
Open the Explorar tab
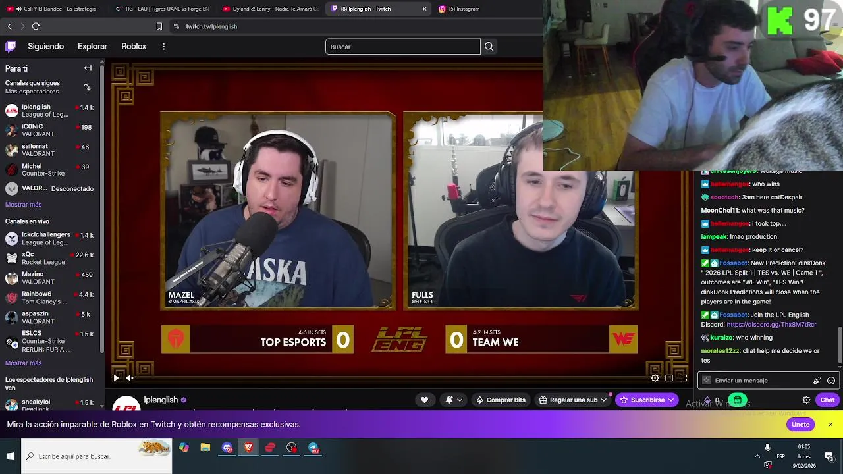point(92,47)
